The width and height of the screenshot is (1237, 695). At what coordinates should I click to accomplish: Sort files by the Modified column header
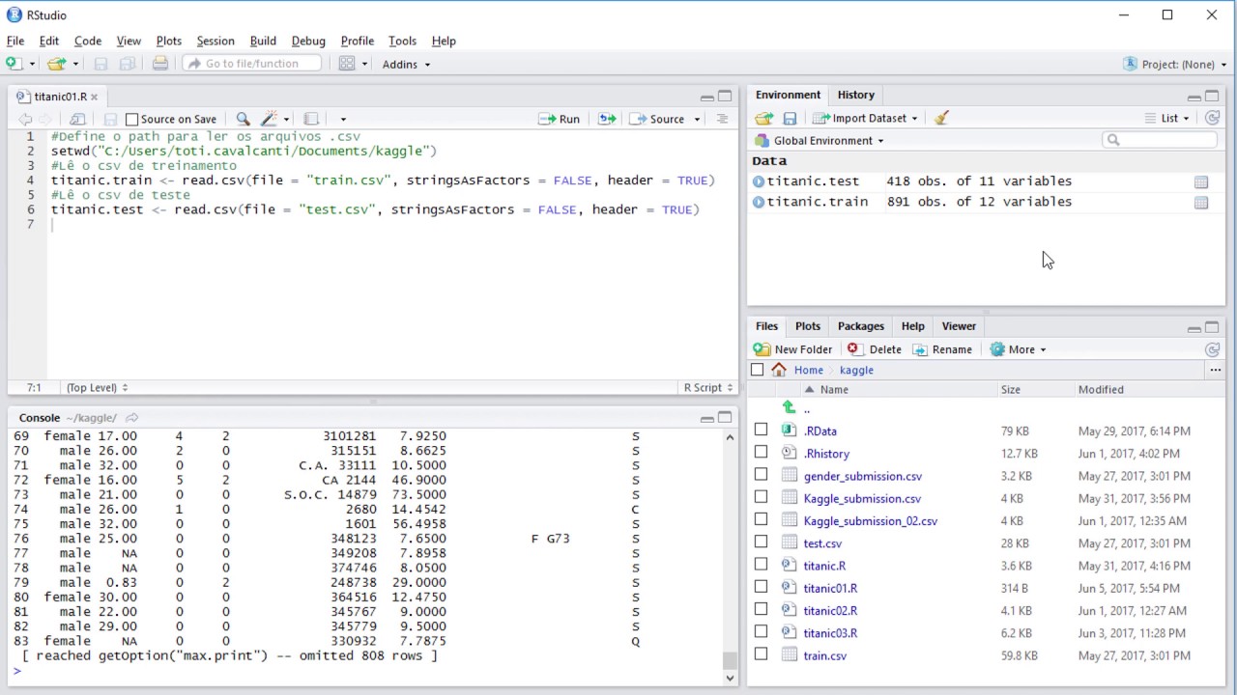tap(1101, 390)
